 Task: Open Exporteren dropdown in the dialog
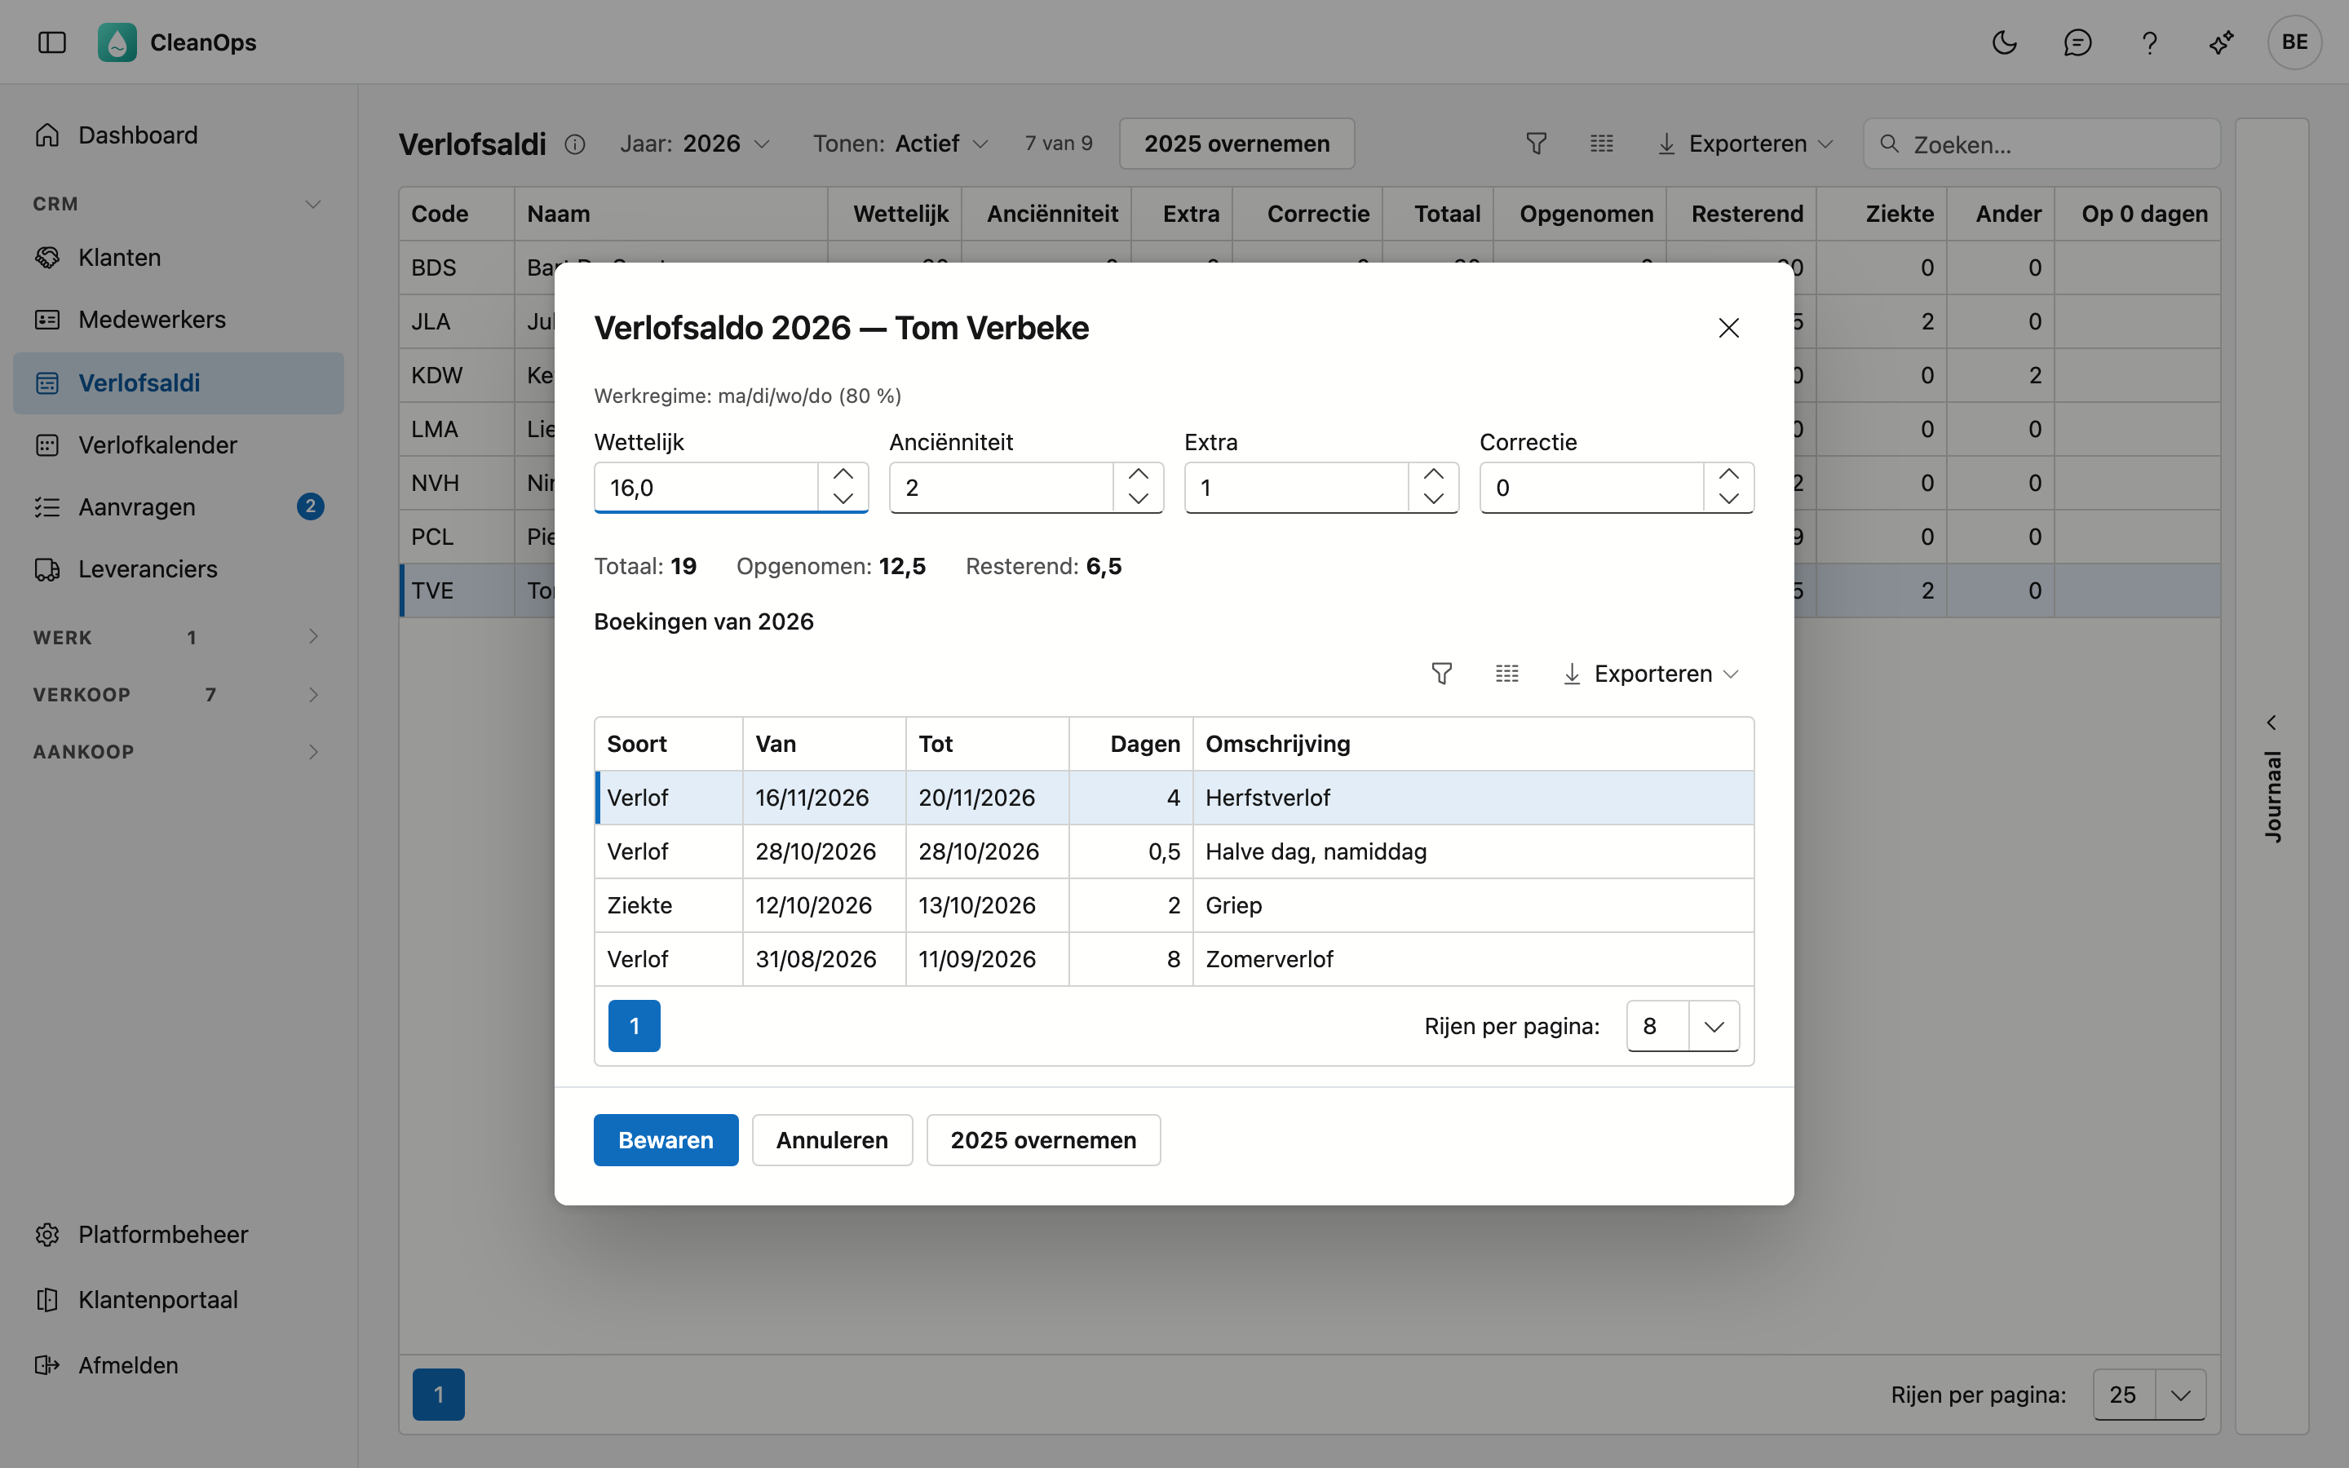pyautogui.click(x=1650, y=673)
